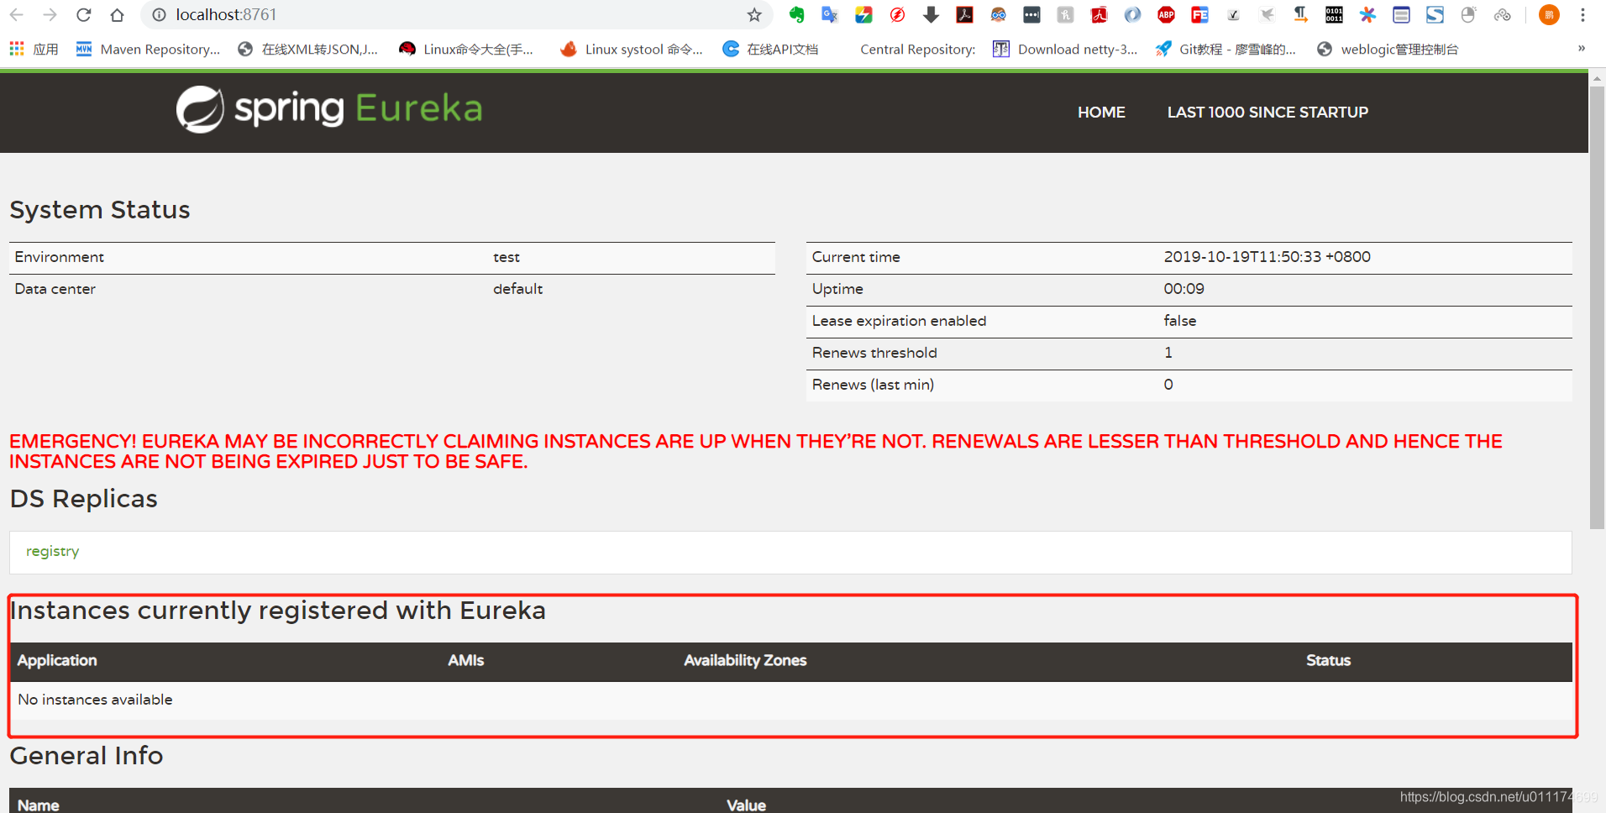Open Linux命令大全 bookmark
This screenshot has width=1606, height=813.
click(466, 50)
